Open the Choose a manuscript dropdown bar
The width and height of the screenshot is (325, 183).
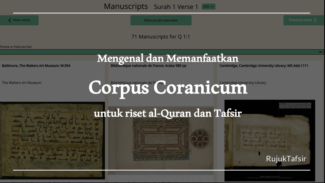pos(162,52)
